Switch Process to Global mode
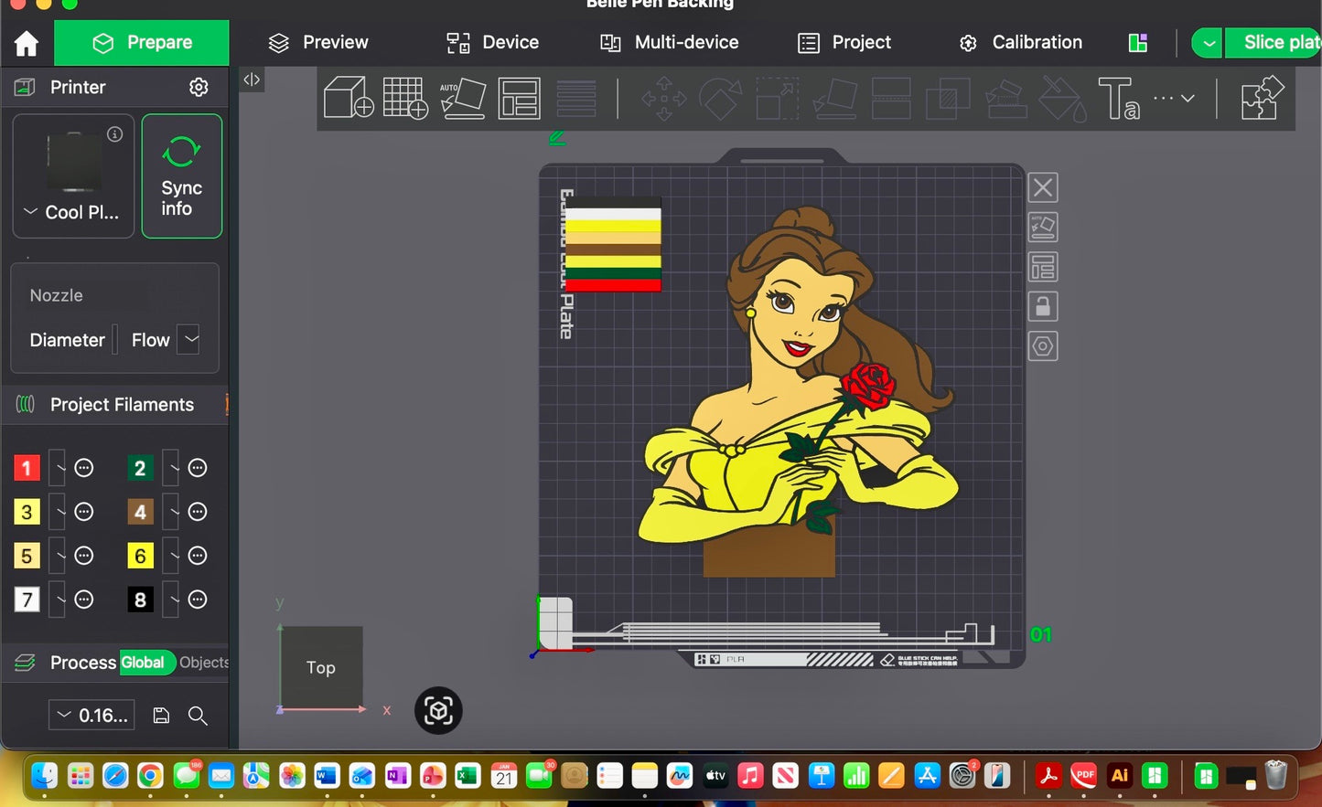The height and width of the screenshot is (807, 1322). [x=144, y=663]
